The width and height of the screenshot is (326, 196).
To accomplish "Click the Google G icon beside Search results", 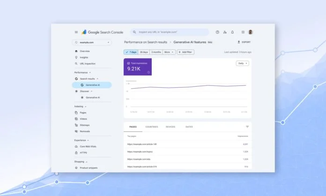I will 76,79.
